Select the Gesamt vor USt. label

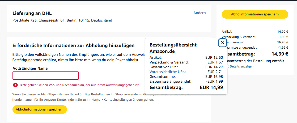(x=164, y=67)
